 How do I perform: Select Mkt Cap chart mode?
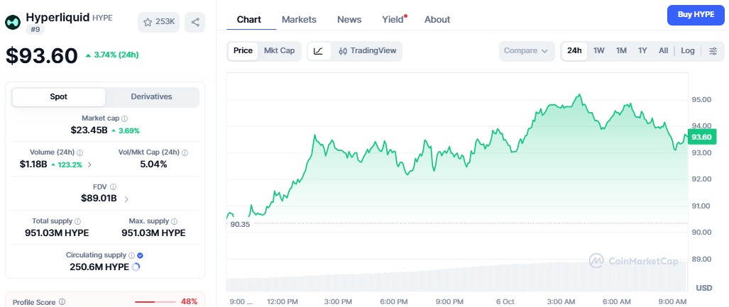tap(280, 50)
